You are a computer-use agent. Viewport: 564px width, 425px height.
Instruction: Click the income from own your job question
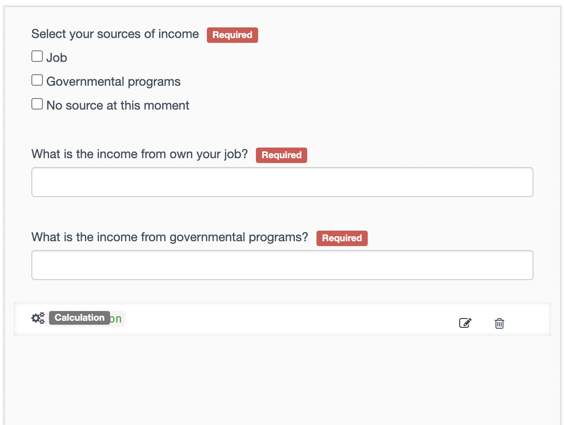click(139, 154)
